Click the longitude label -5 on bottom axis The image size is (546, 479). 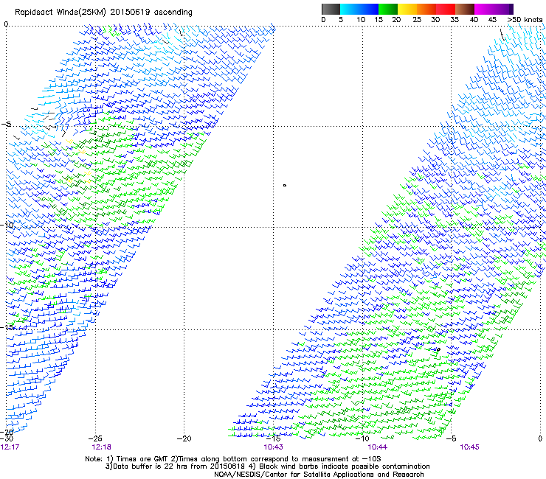click(452, 438)
